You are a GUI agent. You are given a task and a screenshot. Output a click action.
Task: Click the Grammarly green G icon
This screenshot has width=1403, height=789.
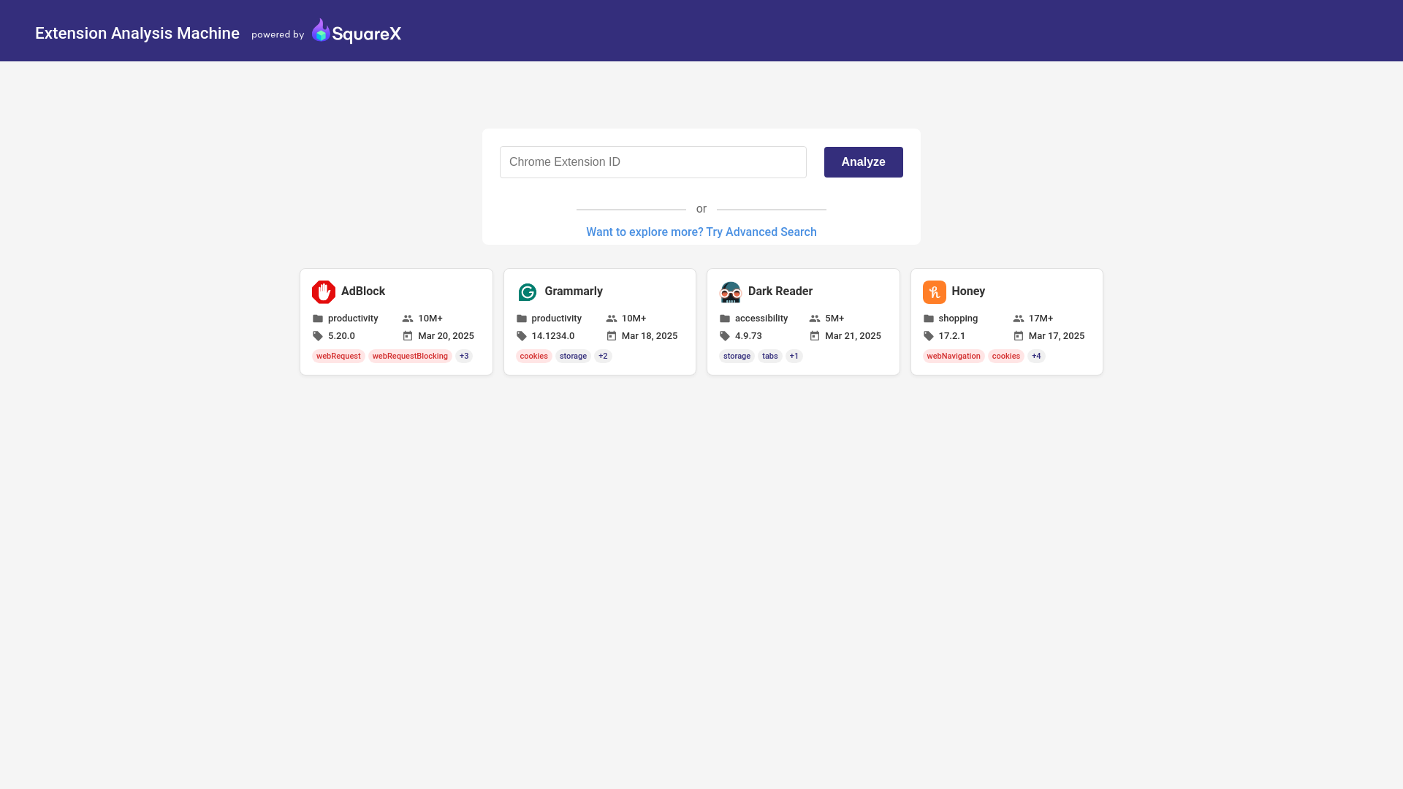click(527, 291)
